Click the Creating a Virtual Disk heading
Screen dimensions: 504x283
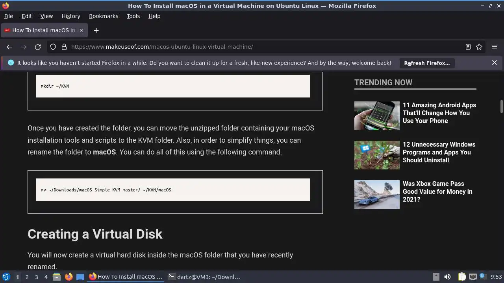pyautogui.click(x=95, y=234)
